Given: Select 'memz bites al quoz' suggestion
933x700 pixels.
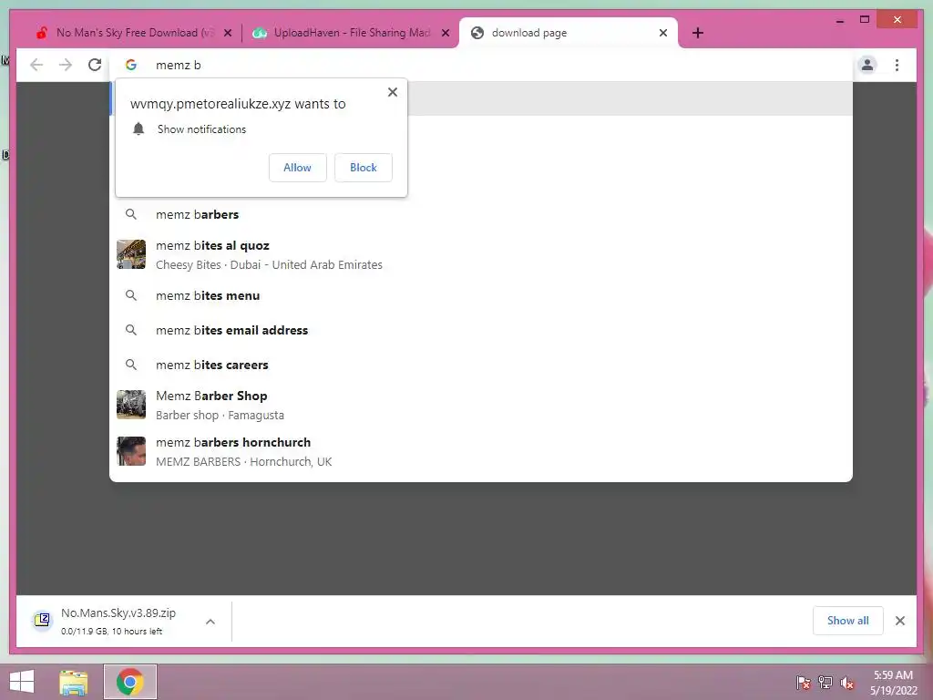Looking at the screenshot, I should pos(481,255).
